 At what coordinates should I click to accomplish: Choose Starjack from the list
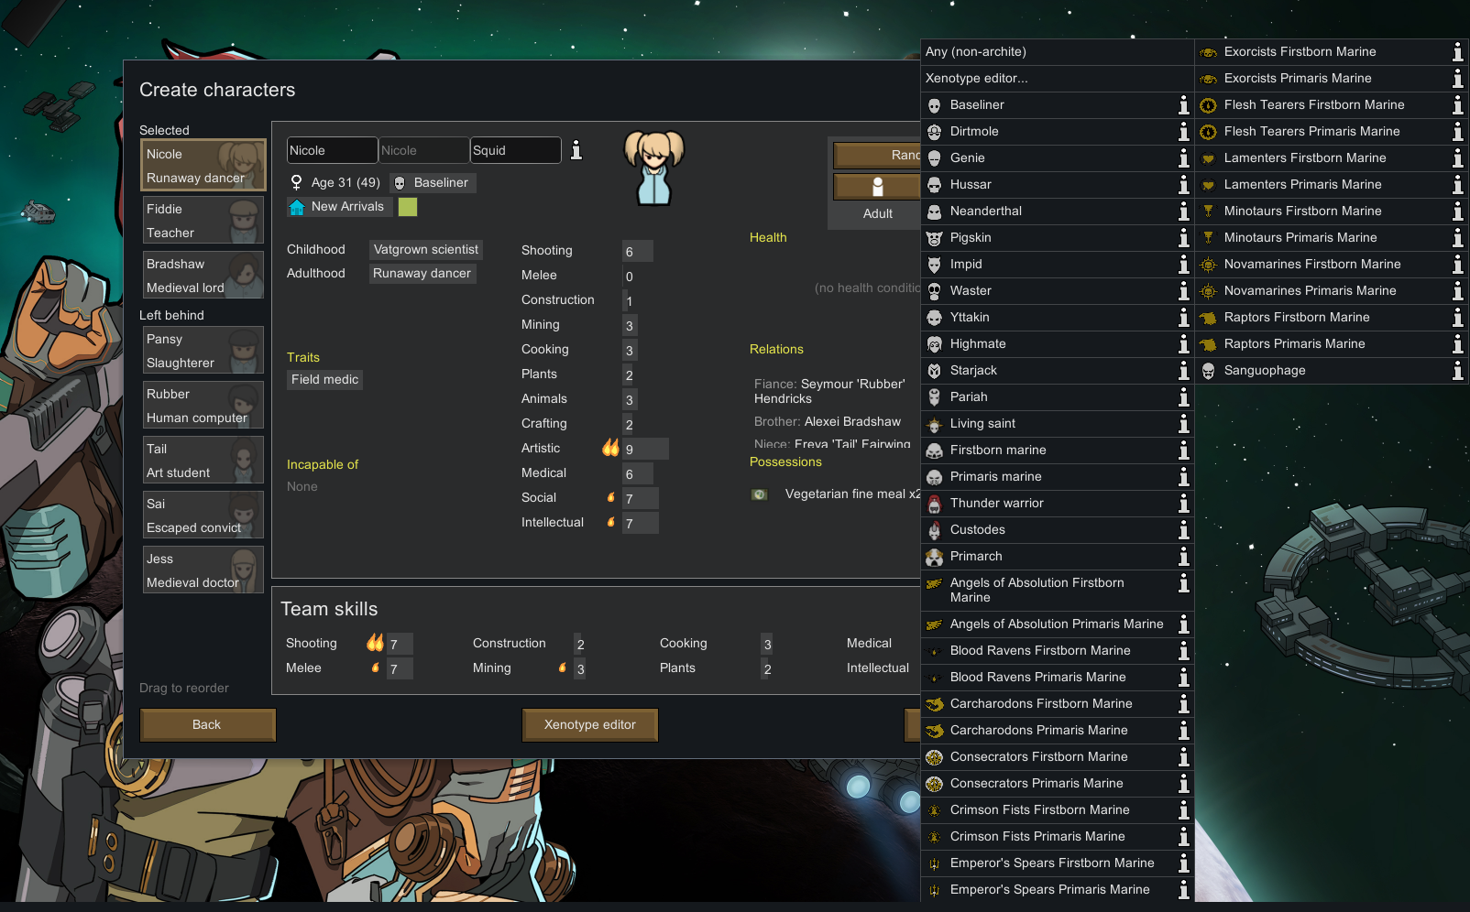tap(1057, 371)
